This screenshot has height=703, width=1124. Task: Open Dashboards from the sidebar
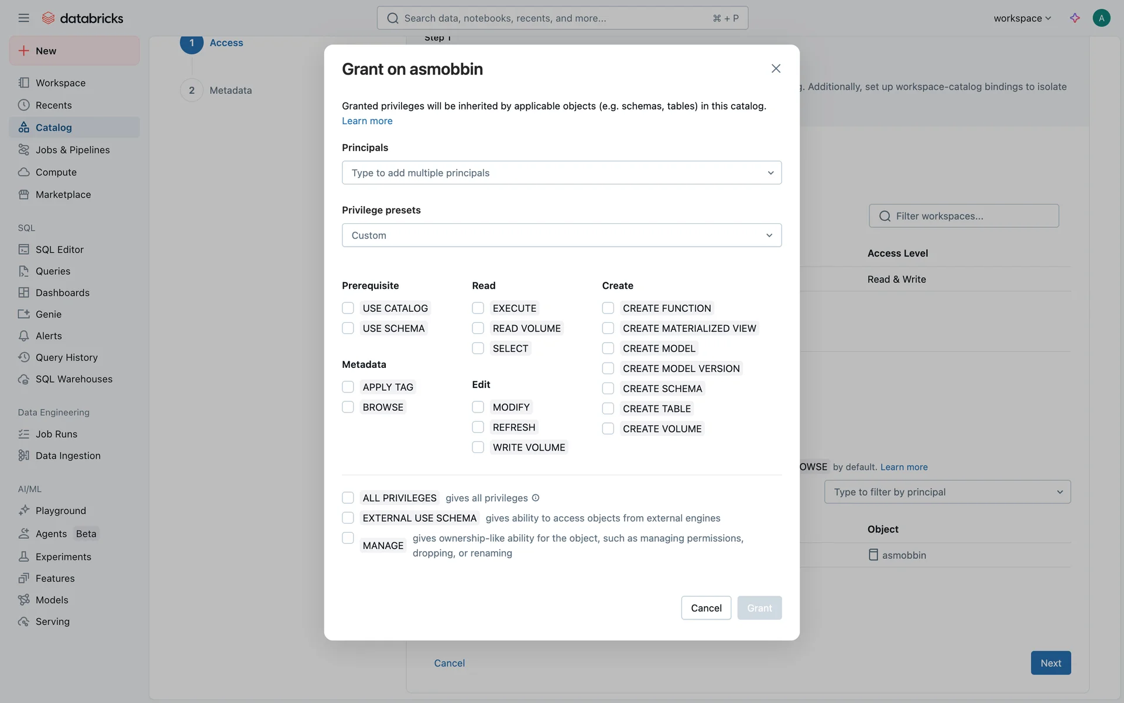pyautogui.click(x=62, y=292)
